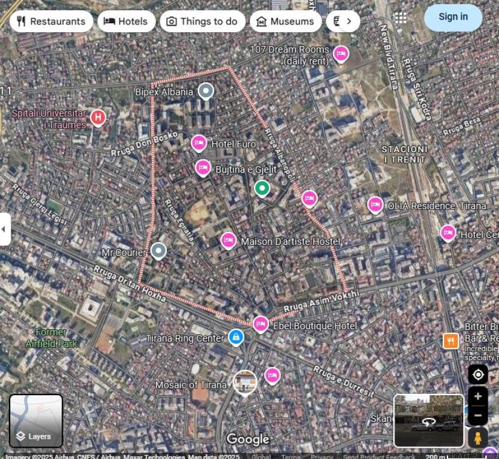Viewport: 499px width, 459px height.
Task: Open the Restaurants category chip
Action: pyautogui.click(x=51, y=22)
